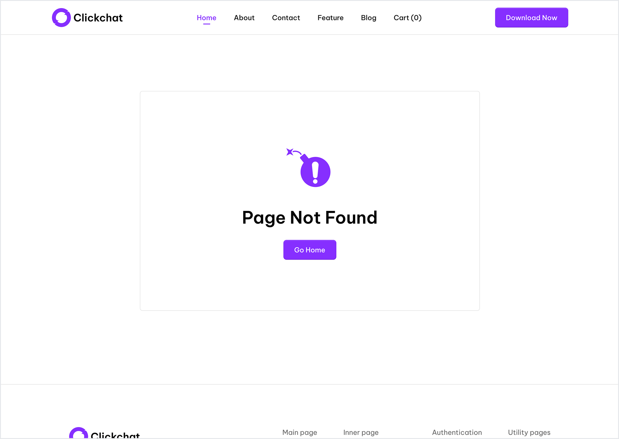Open the Cart (0) link

click(408, 18)
